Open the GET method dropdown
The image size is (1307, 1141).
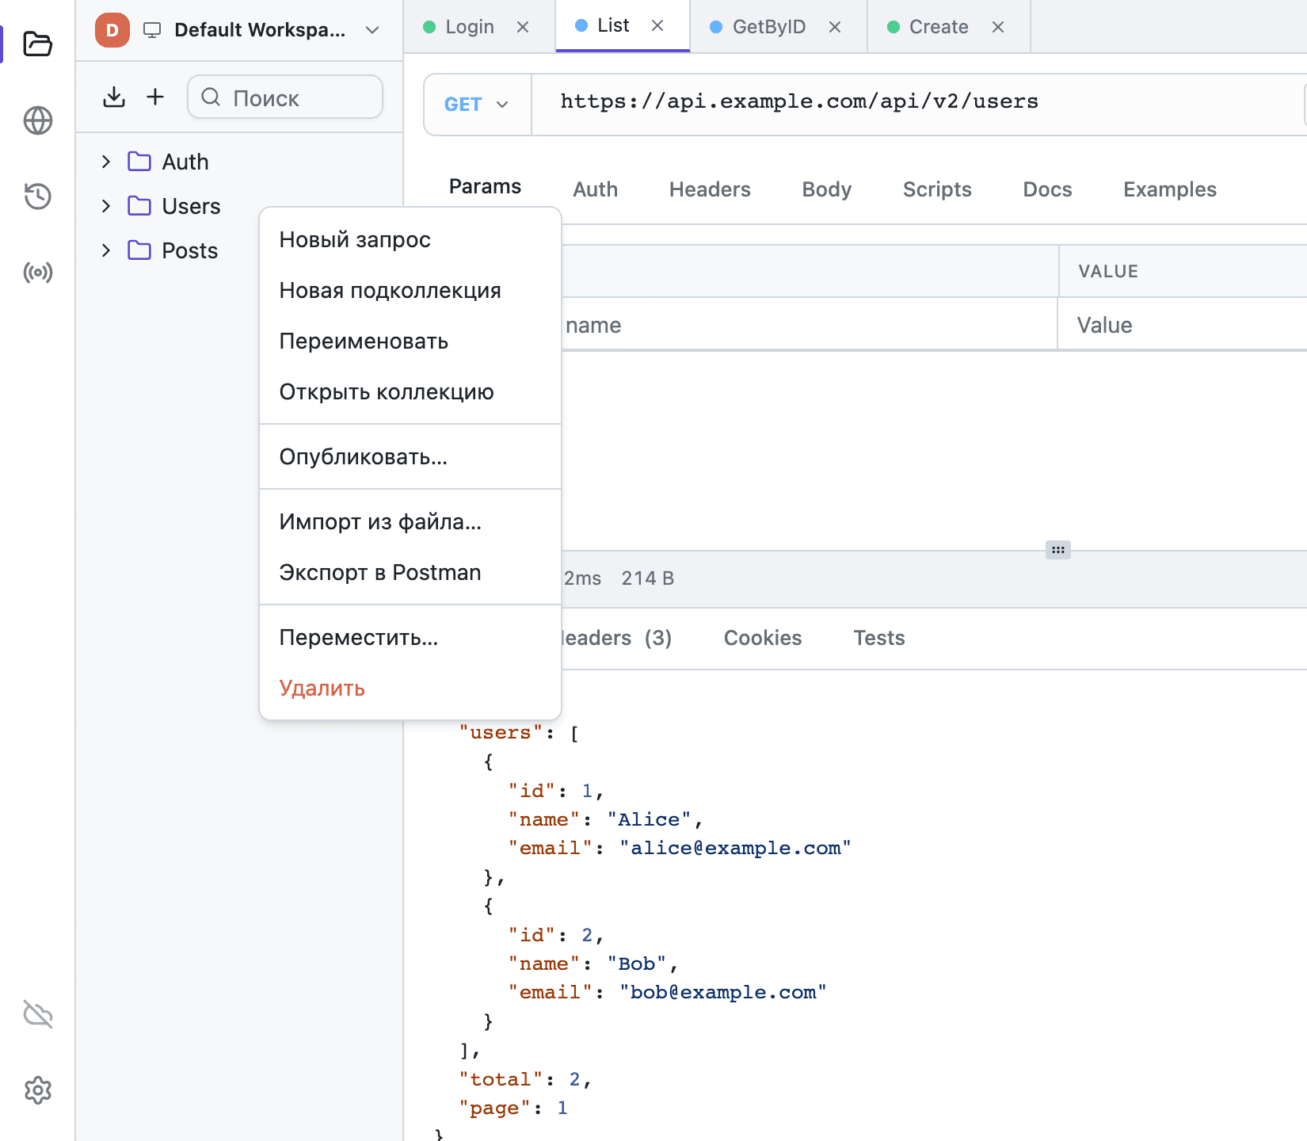(x=477, y=105)
